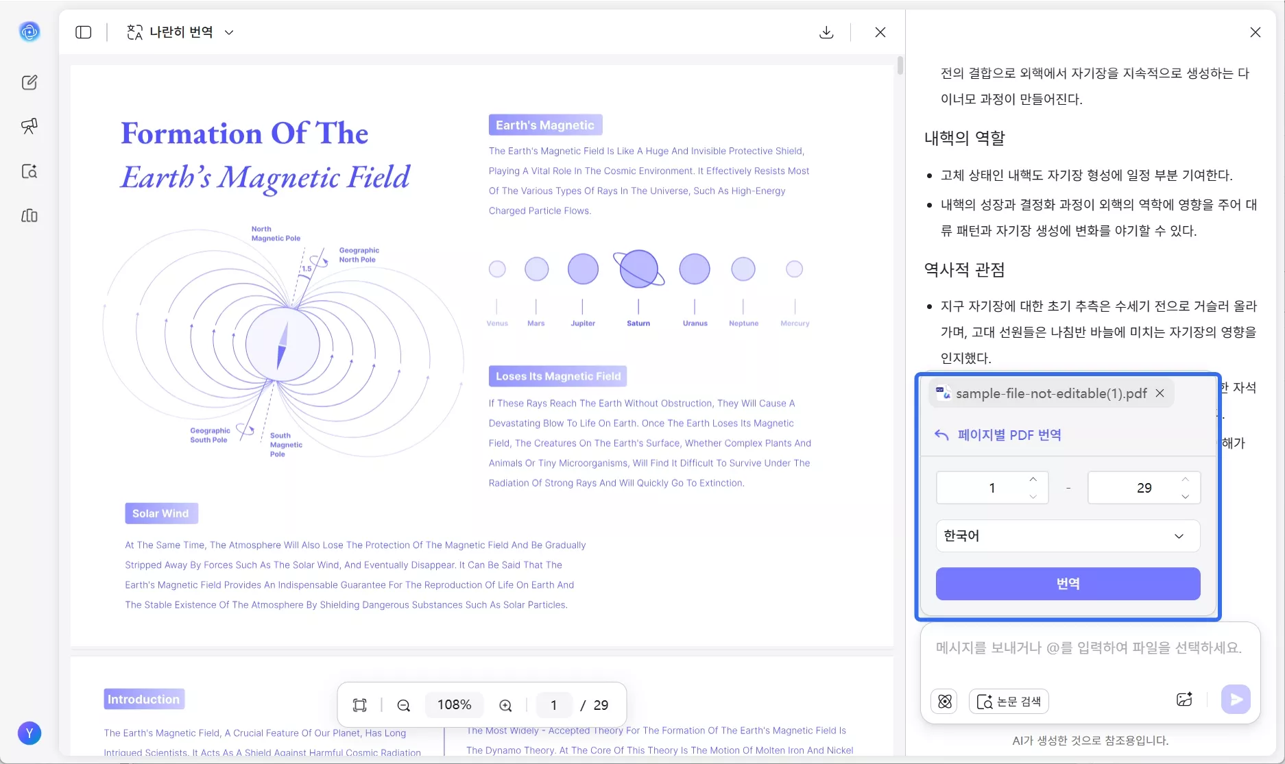Click the Introduction heading label

pos(144,699)
